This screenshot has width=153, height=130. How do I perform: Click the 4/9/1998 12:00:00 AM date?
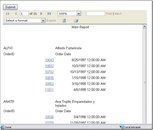pos(89,90)
